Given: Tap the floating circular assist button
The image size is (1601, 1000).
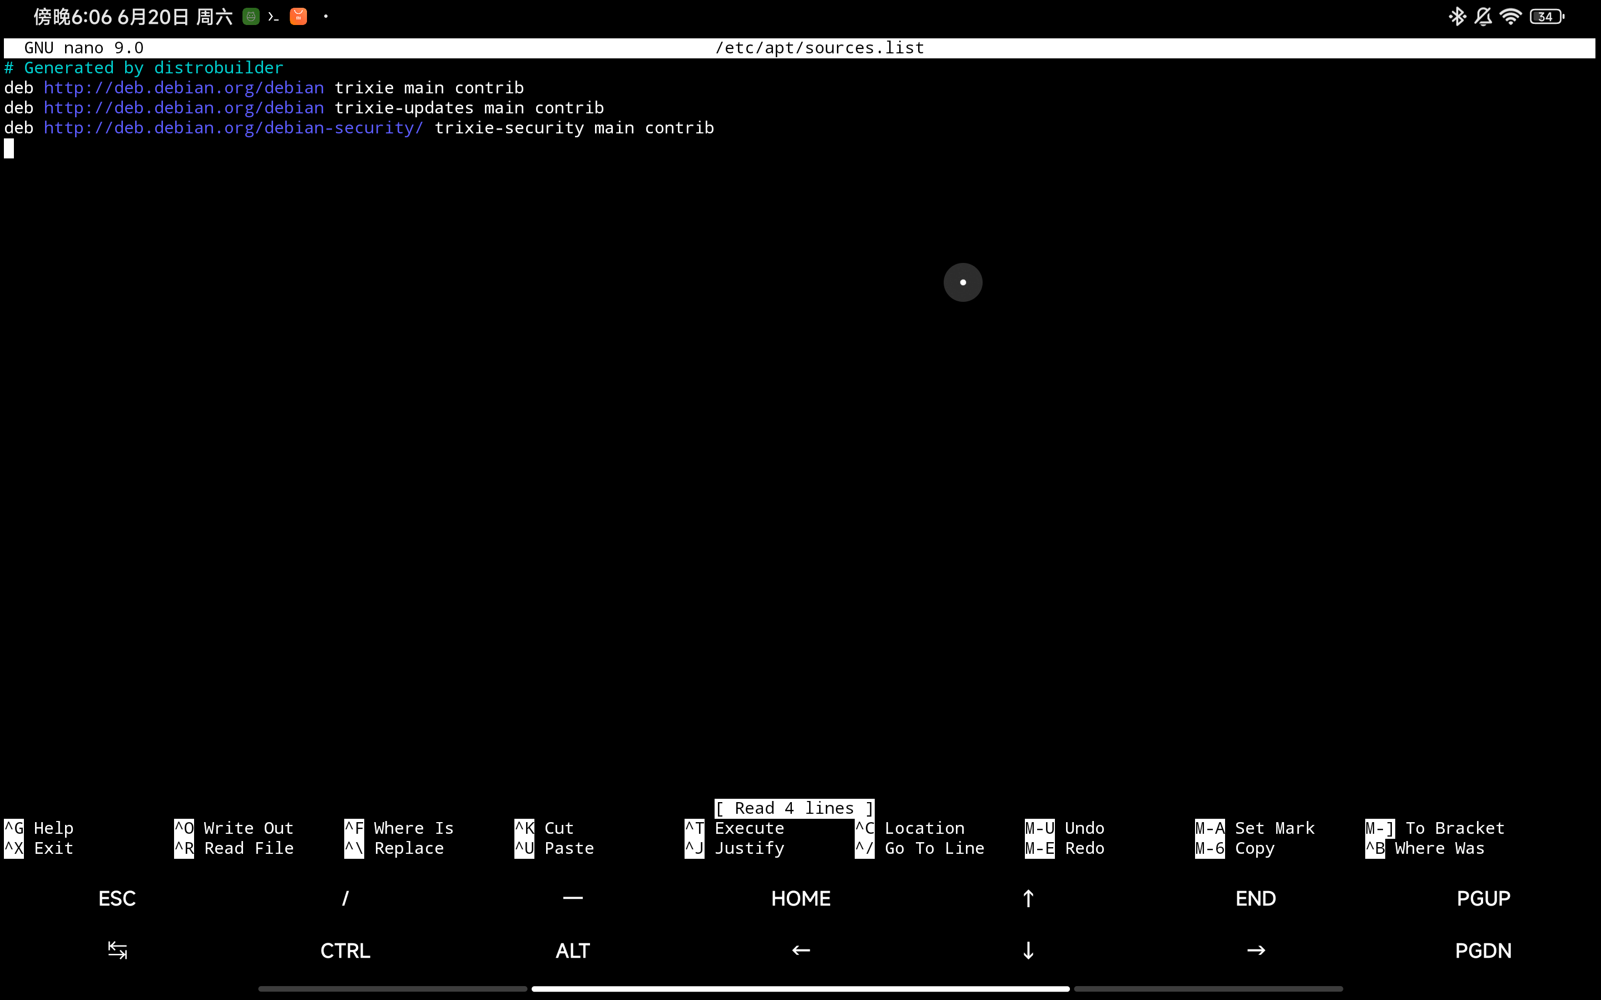Looking at the screenshot, I should [x=963, y=282].
